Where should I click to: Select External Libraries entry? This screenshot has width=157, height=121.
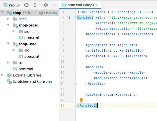coord(27,75)
